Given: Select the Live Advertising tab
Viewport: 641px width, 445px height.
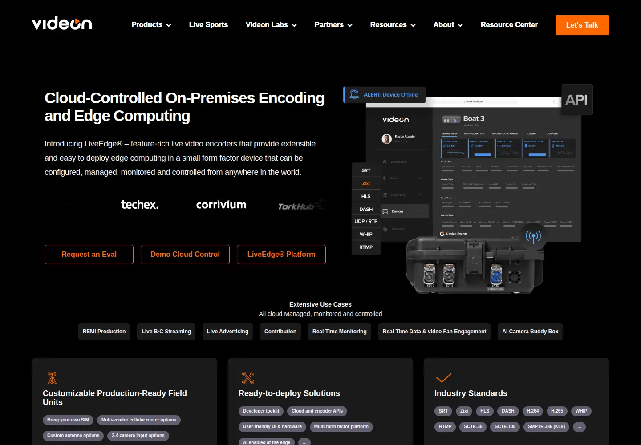Looking at the screenshot, I should click(x=227, y=332).
